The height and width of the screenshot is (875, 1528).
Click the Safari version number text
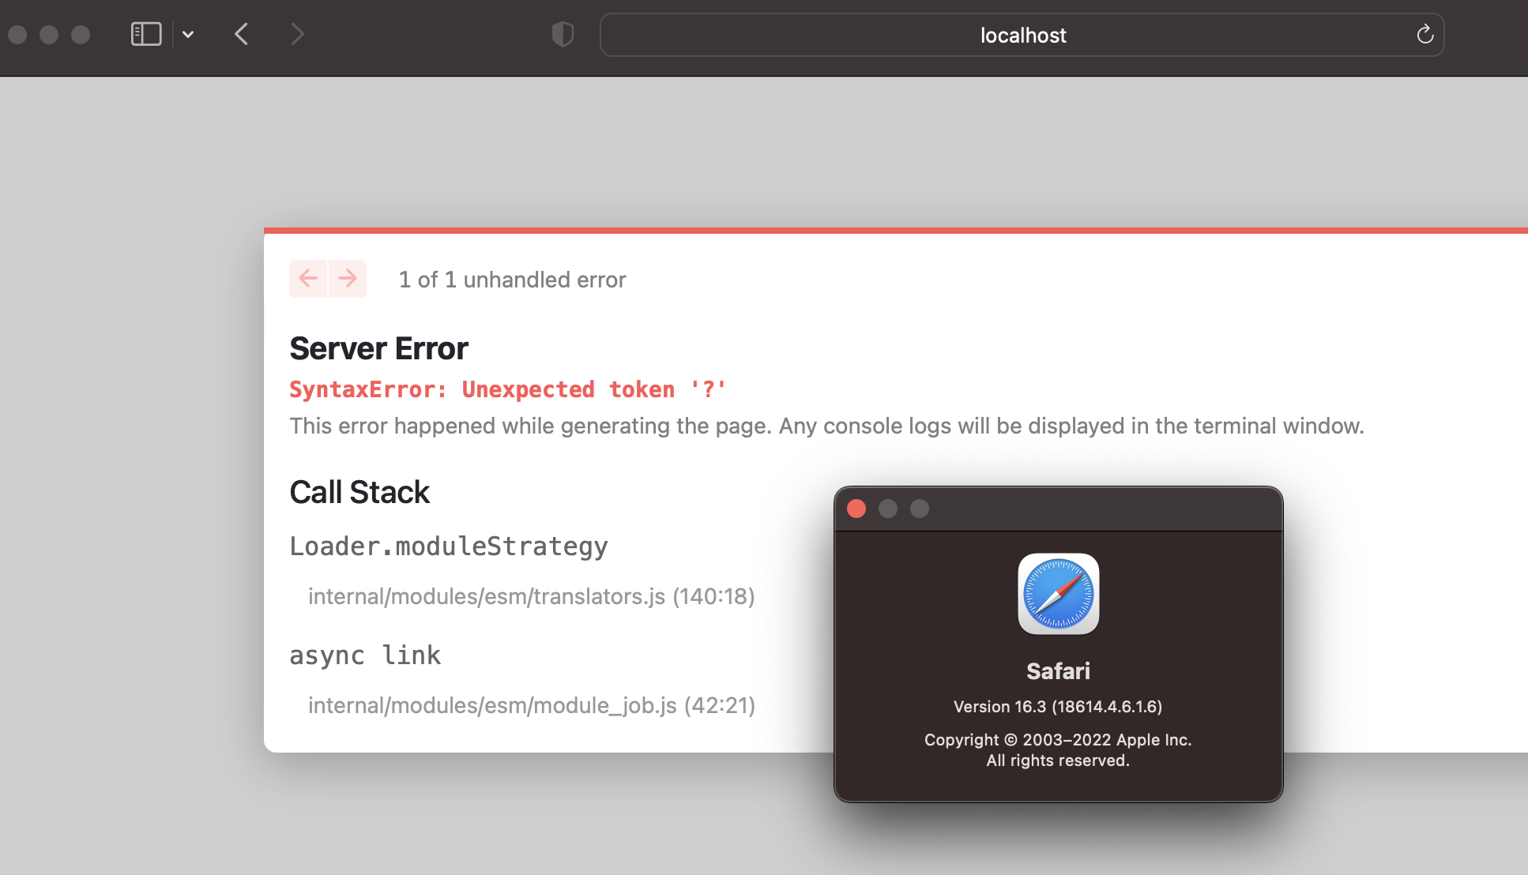(1058, 706)
